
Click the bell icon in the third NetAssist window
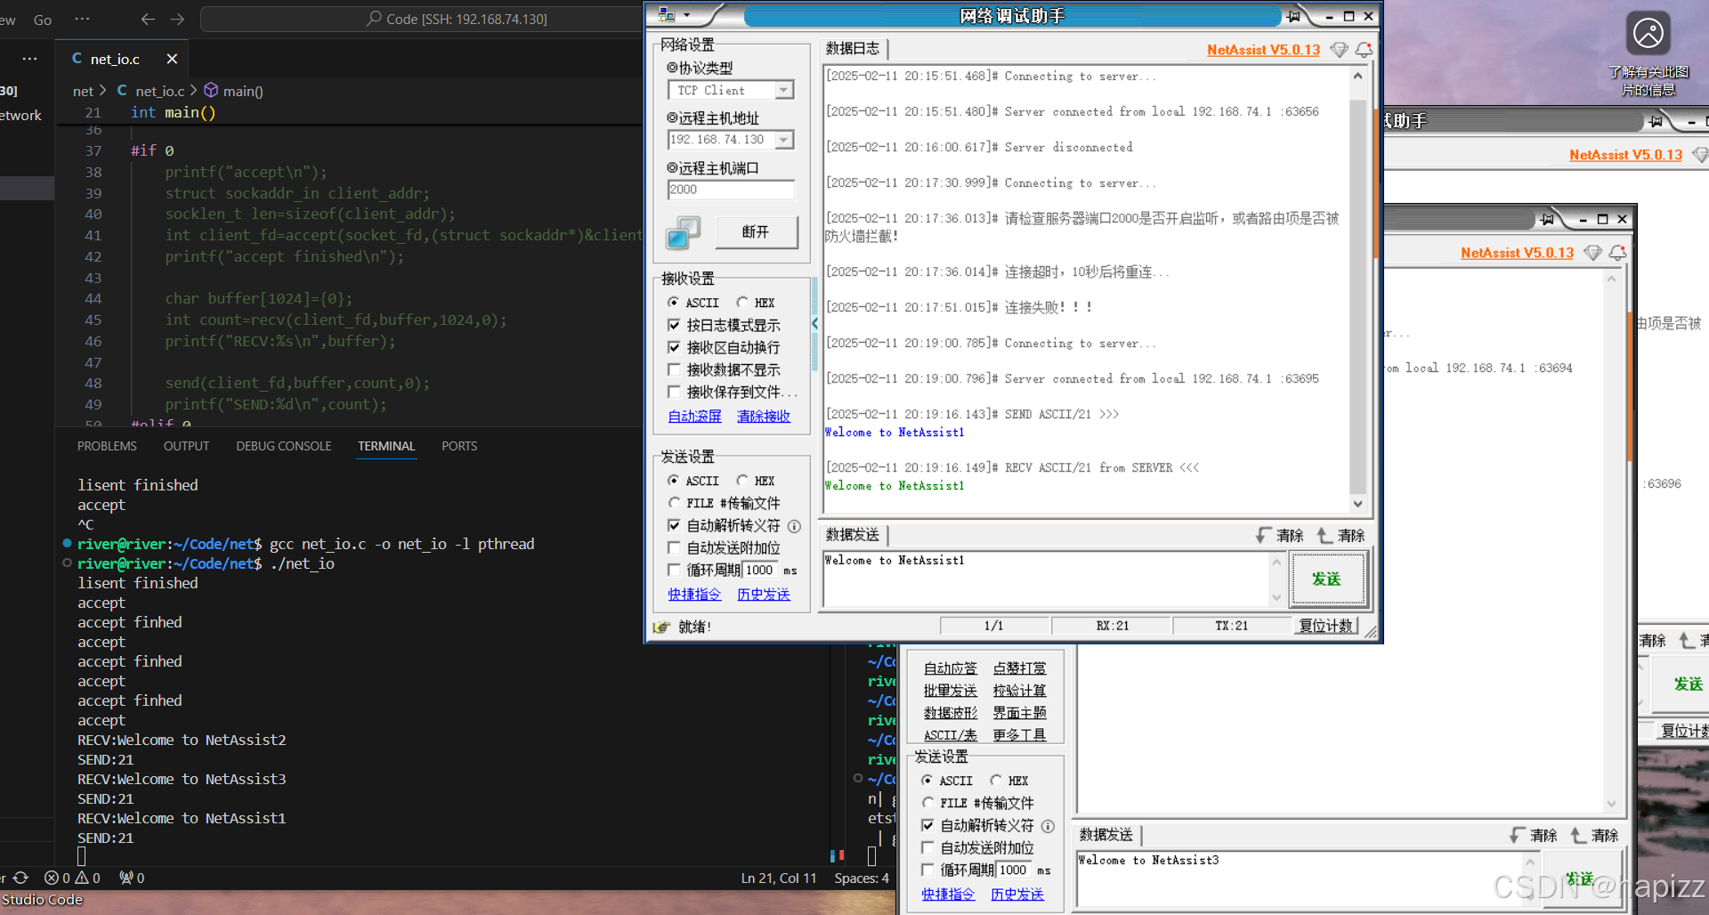point(1617,253)
